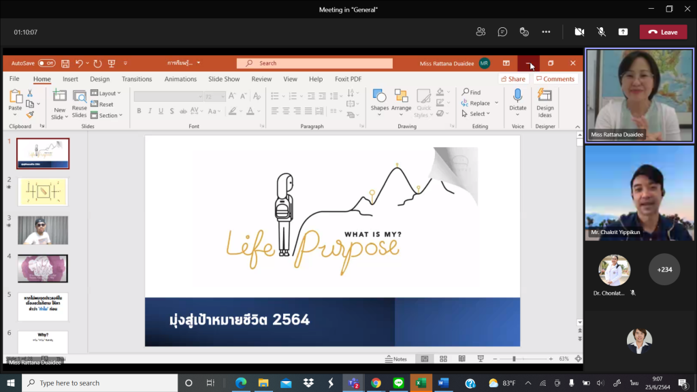Viewport: 697px width, 392px height.
Task: Open the font size dropdown
Action: click(x=223, y=97)
